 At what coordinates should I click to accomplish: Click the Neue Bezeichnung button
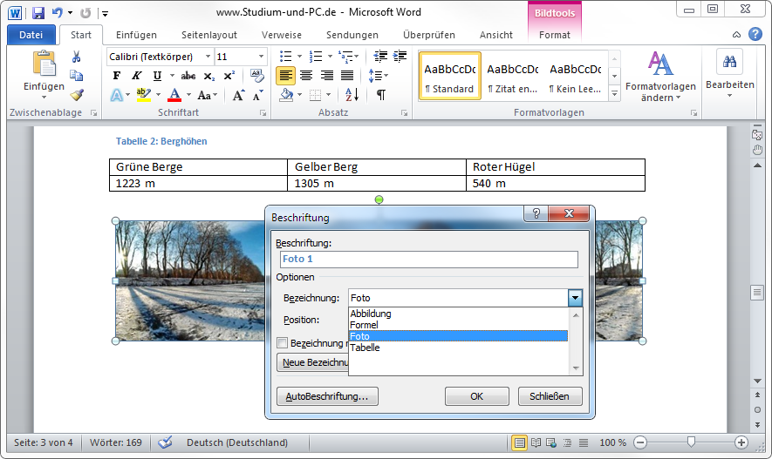coord(312,362)
